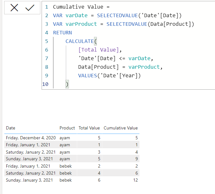Click SELECTEDVALUE function on line 2
Image resolution: width=215 pixels, height=194 pixels.
(118, 15)
